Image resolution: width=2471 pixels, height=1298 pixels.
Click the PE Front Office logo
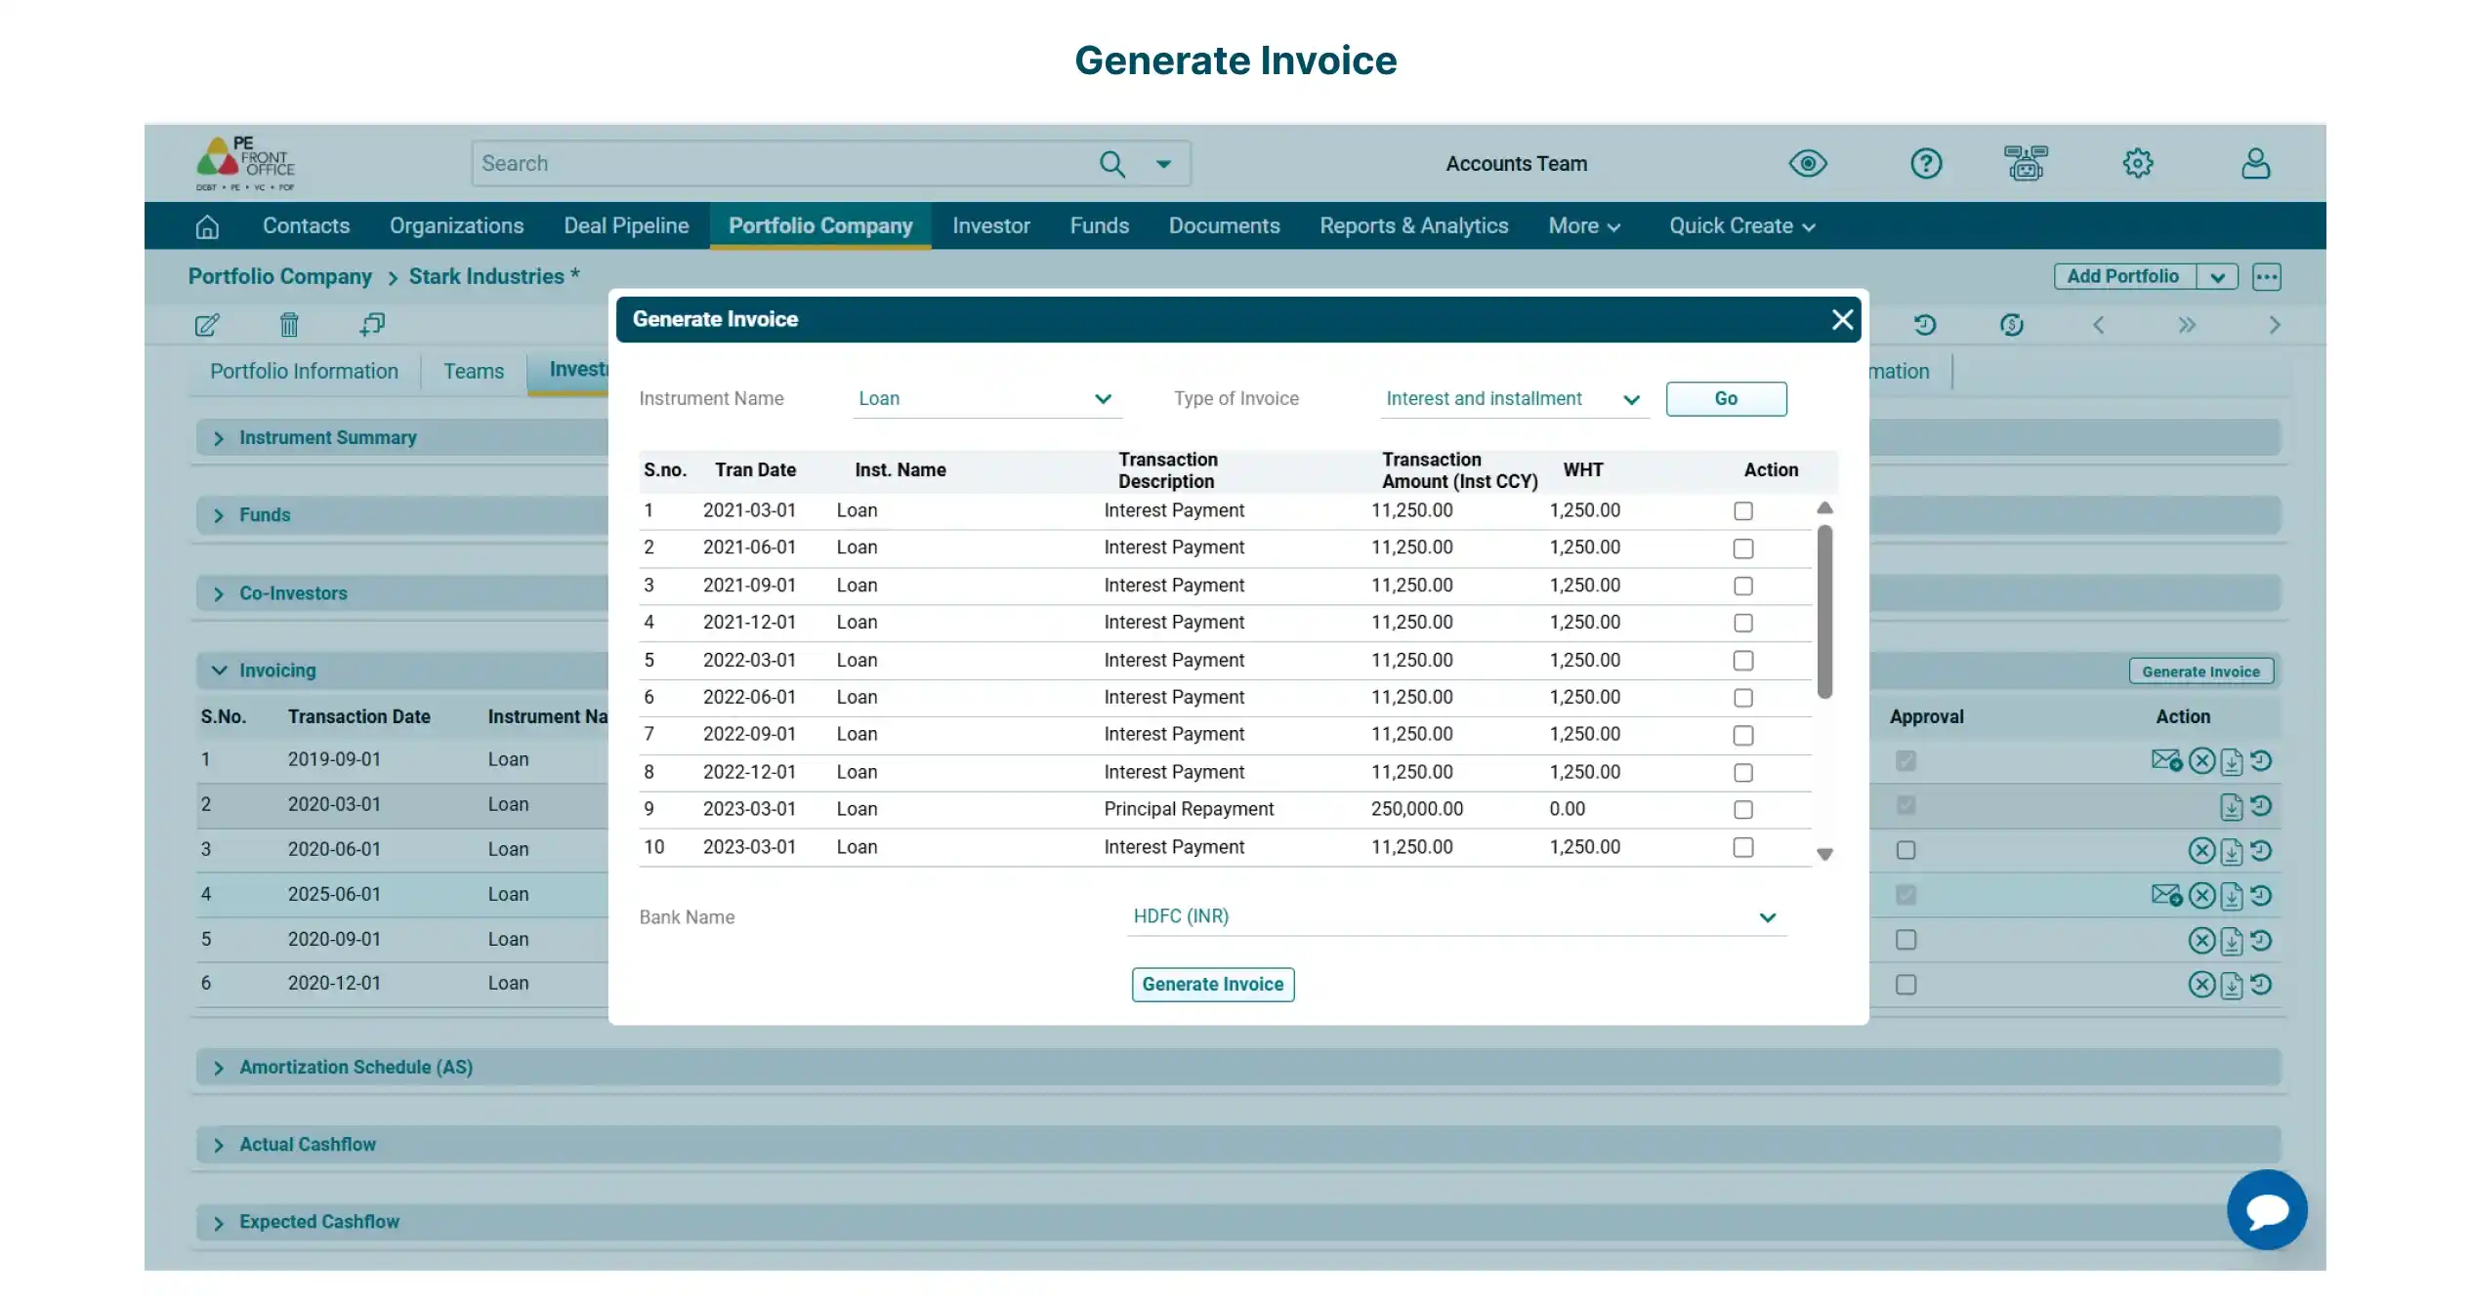tap(245, 163)
